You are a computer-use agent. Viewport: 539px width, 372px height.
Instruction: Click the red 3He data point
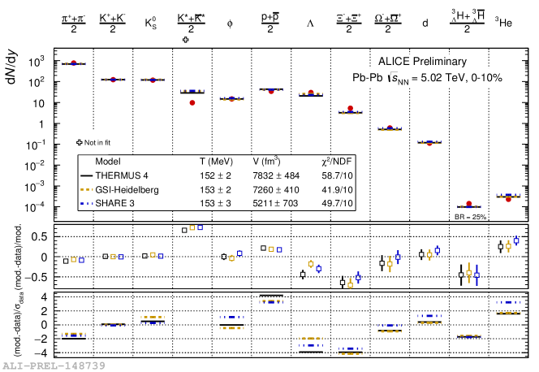click(x=508, y=198)
